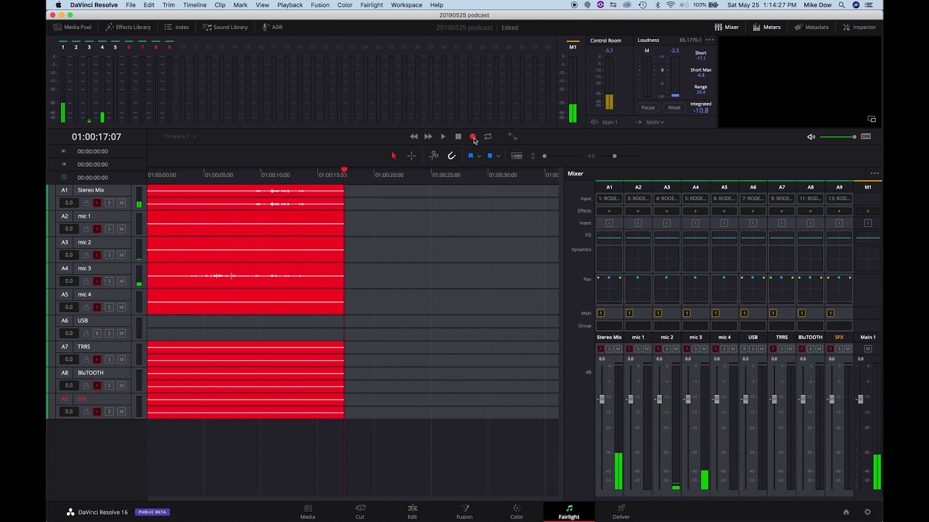Lock the mic 3 track
The width and height of the screenshot is (929, 522).
click(86, 281)
